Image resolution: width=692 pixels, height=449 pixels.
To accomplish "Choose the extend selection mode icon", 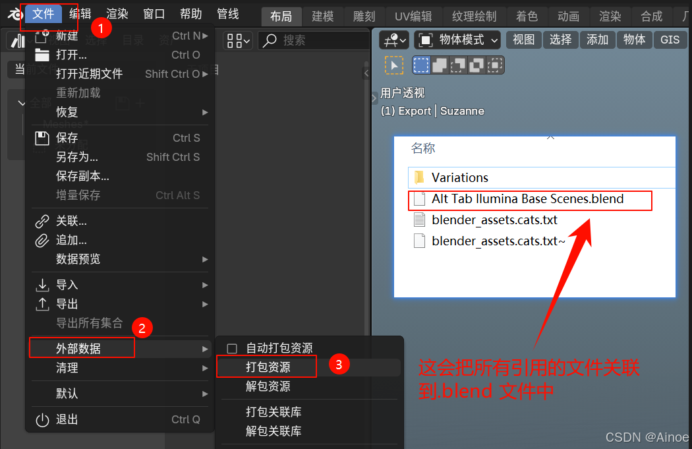I will coord(440,66).
